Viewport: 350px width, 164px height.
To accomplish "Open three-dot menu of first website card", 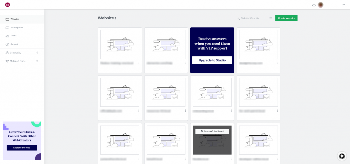I will click(139, 63).
